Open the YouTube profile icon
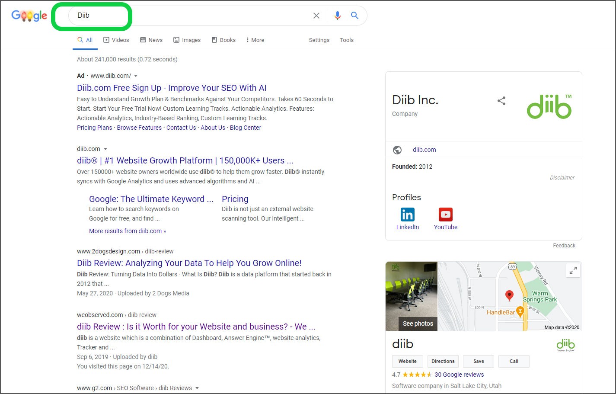 [x=445, y=215]
